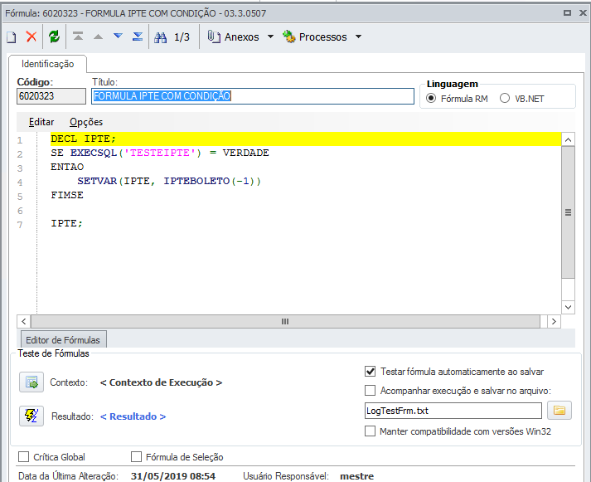Image resolution: width=591 pixels, height=482 pixels.
Task: Refresh the formula with green arrows icon
Action: point(54,37)
